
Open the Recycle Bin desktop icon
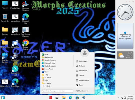pos(5,18)
